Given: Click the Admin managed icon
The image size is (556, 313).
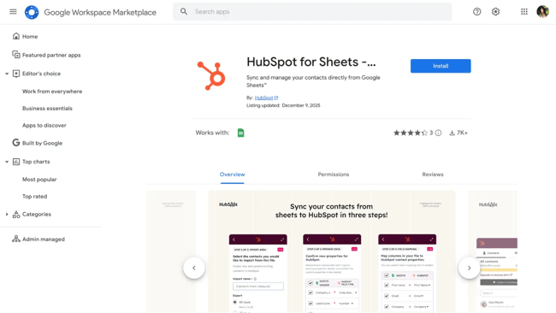Looking at the screenshot, I should coord(16,239).
